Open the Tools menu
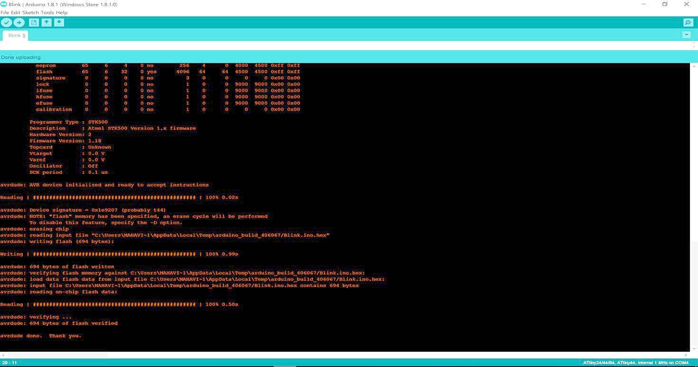698x367 pixels. point(47,12)
